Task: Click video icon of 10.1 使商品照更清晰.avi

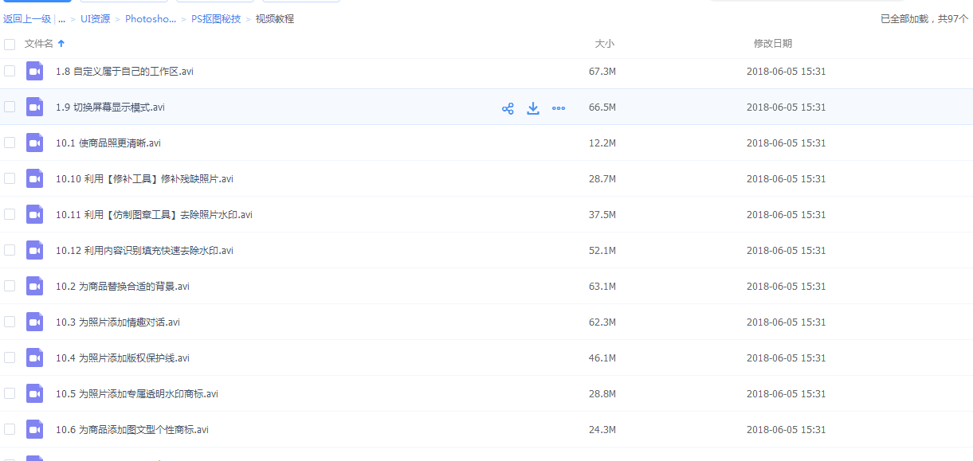Action: pos(34,143)
